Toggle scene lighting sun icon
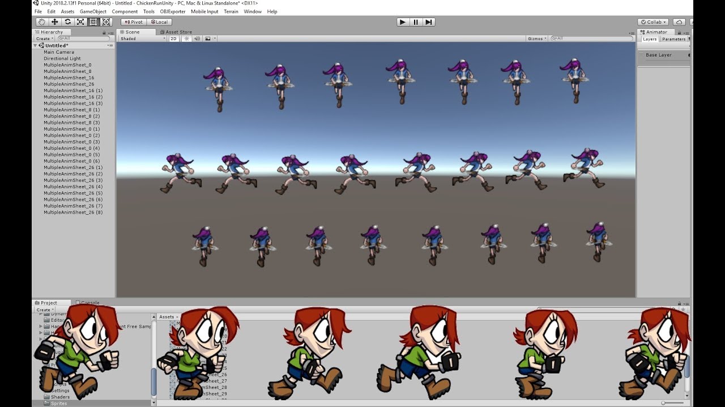Image resolution: width=725 pixels, height=407 pixels. pos(186,38)
